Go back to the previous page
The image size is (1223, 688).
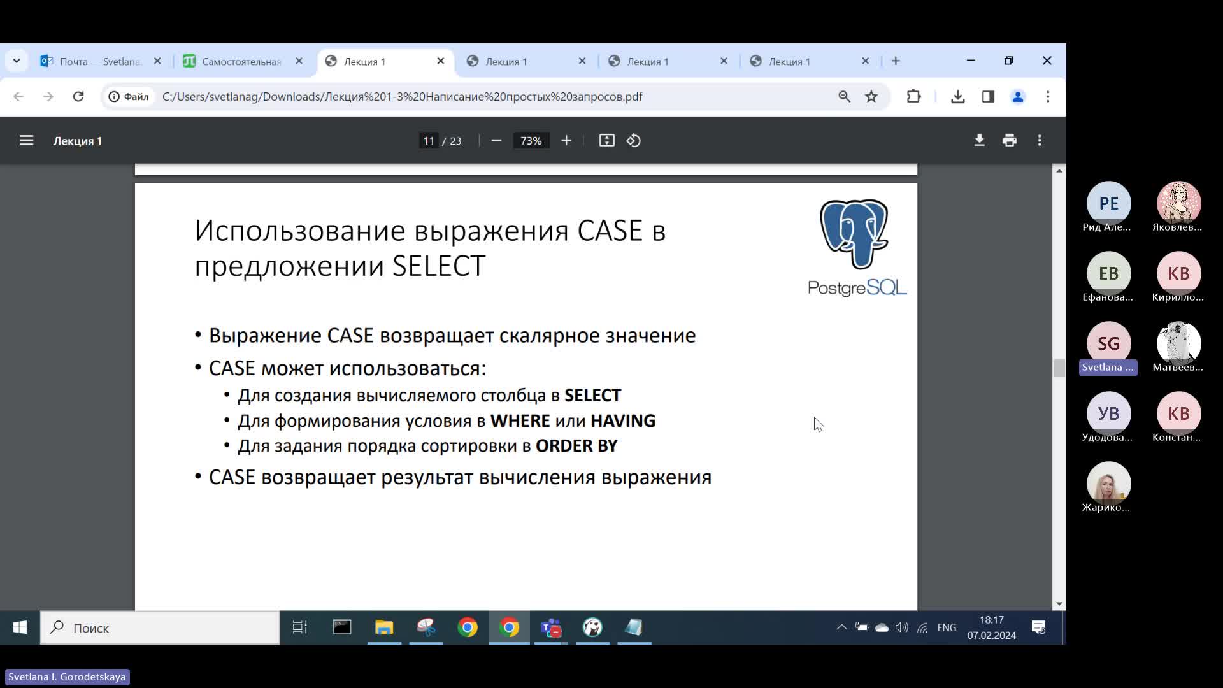pyautogui.click(x=18, y=96)
